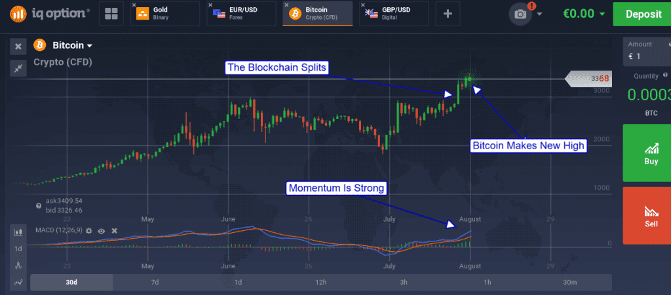Select the 3h time range
The height and width of the screenshot is (295, 671).
pos(404,282)
